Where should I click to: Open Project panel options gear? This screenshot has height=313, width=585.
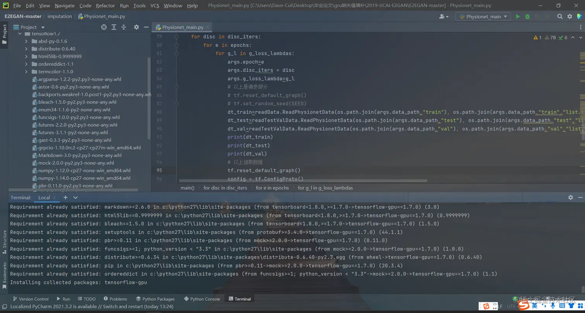coord(136,27)
